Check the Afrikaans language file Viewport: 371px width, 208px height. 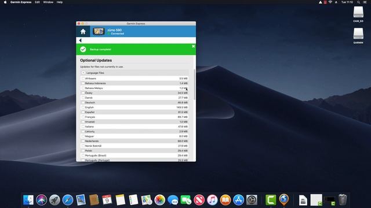pos(83,79)
